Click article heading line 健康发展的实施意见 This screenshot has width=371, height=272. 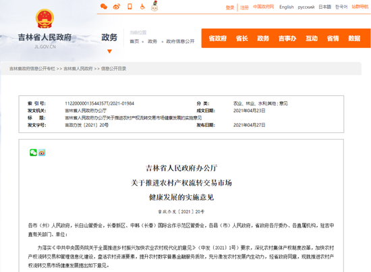tap(181, 197)
